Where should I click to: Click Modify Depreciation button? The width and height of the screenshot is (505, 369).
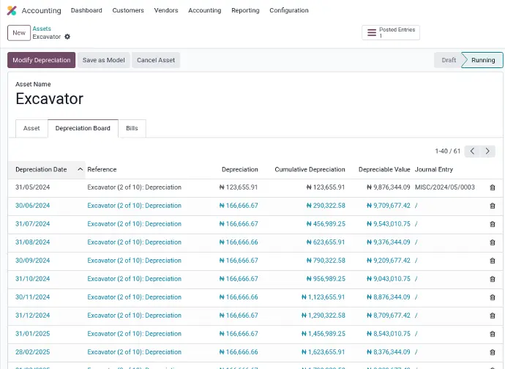click(x=42, y=60)
